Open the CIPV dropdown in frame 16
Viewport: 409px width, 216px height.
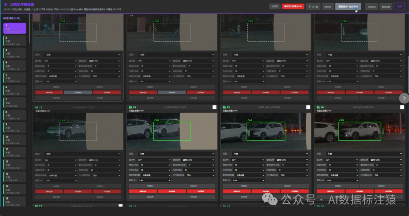pyautogui.click(x=342, y=180)
